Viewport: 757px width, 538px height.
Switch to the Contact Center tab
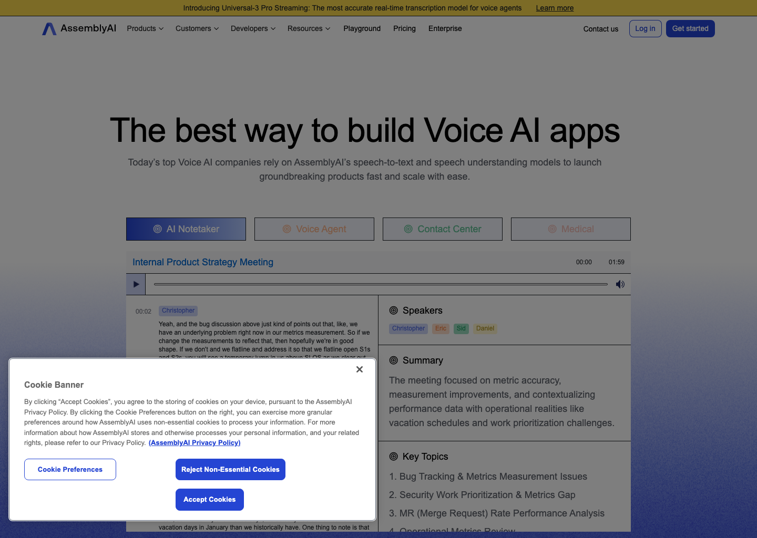click(x=442, y=229)
